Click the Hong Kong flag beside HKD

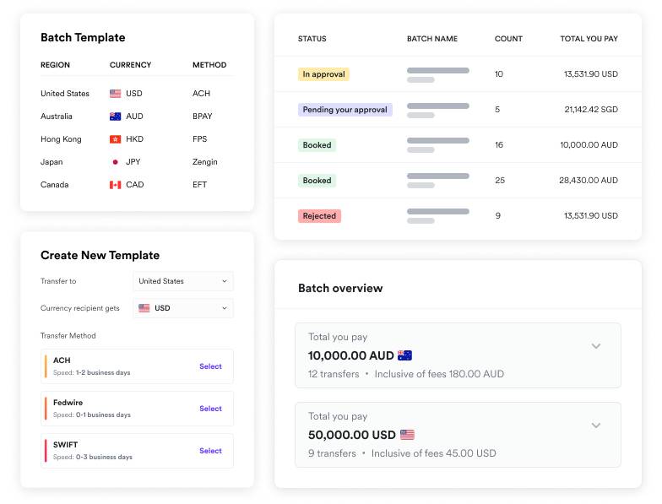(115, 138)
